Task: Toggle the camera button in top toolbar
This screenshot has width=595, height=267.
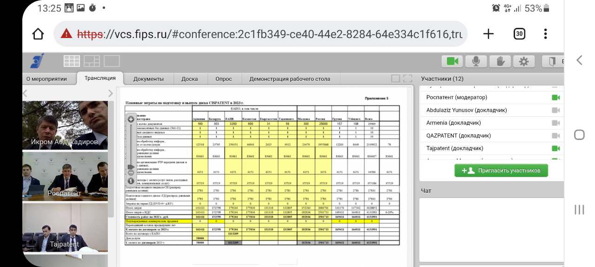Action: [x=453, y=61]
